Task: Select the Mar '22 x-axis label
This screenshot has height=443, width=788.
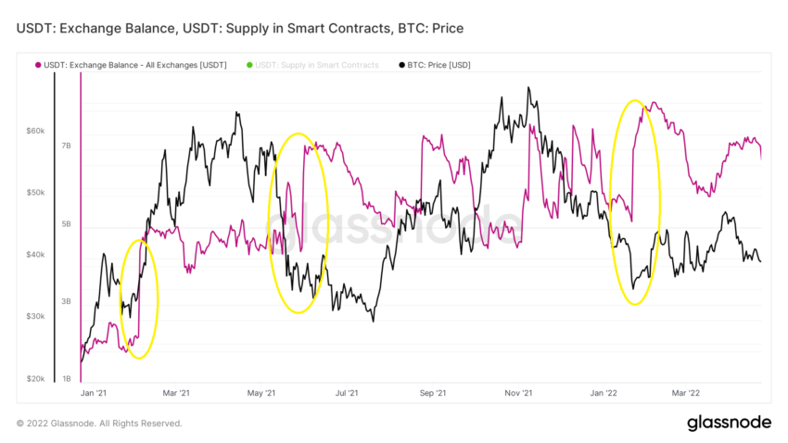Action: tap(686, 393)
